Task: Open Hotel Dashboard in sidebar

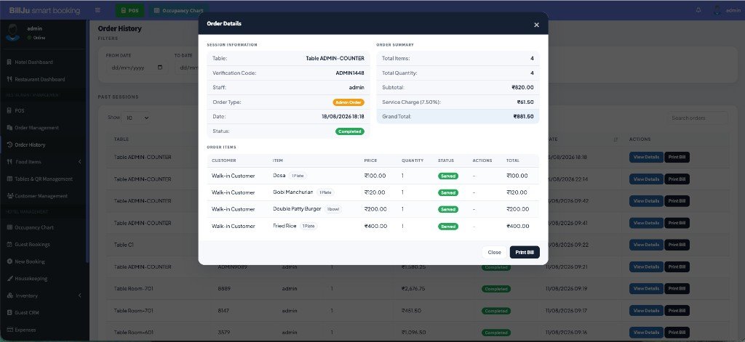Action: tap(33, 62)
